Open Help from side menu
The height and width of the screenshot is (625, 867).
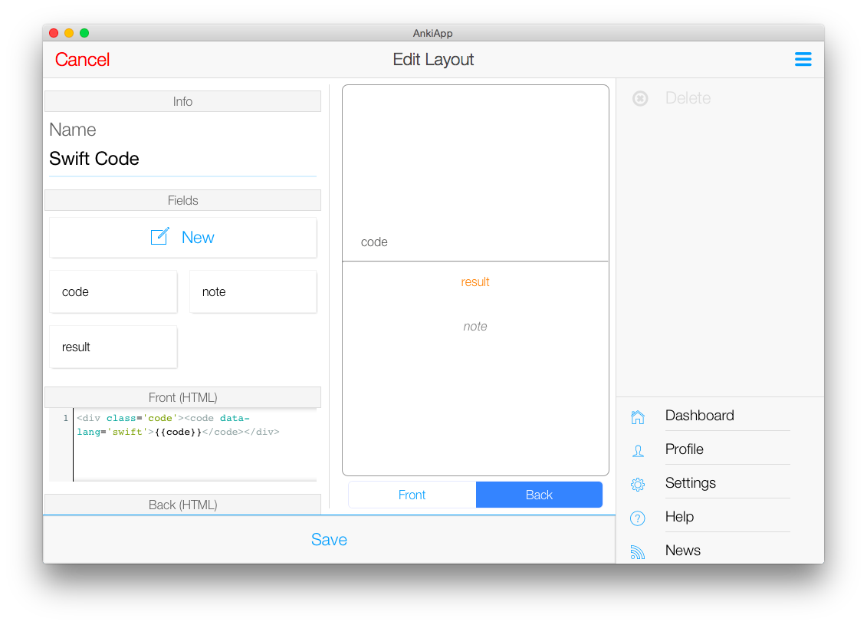679,517
